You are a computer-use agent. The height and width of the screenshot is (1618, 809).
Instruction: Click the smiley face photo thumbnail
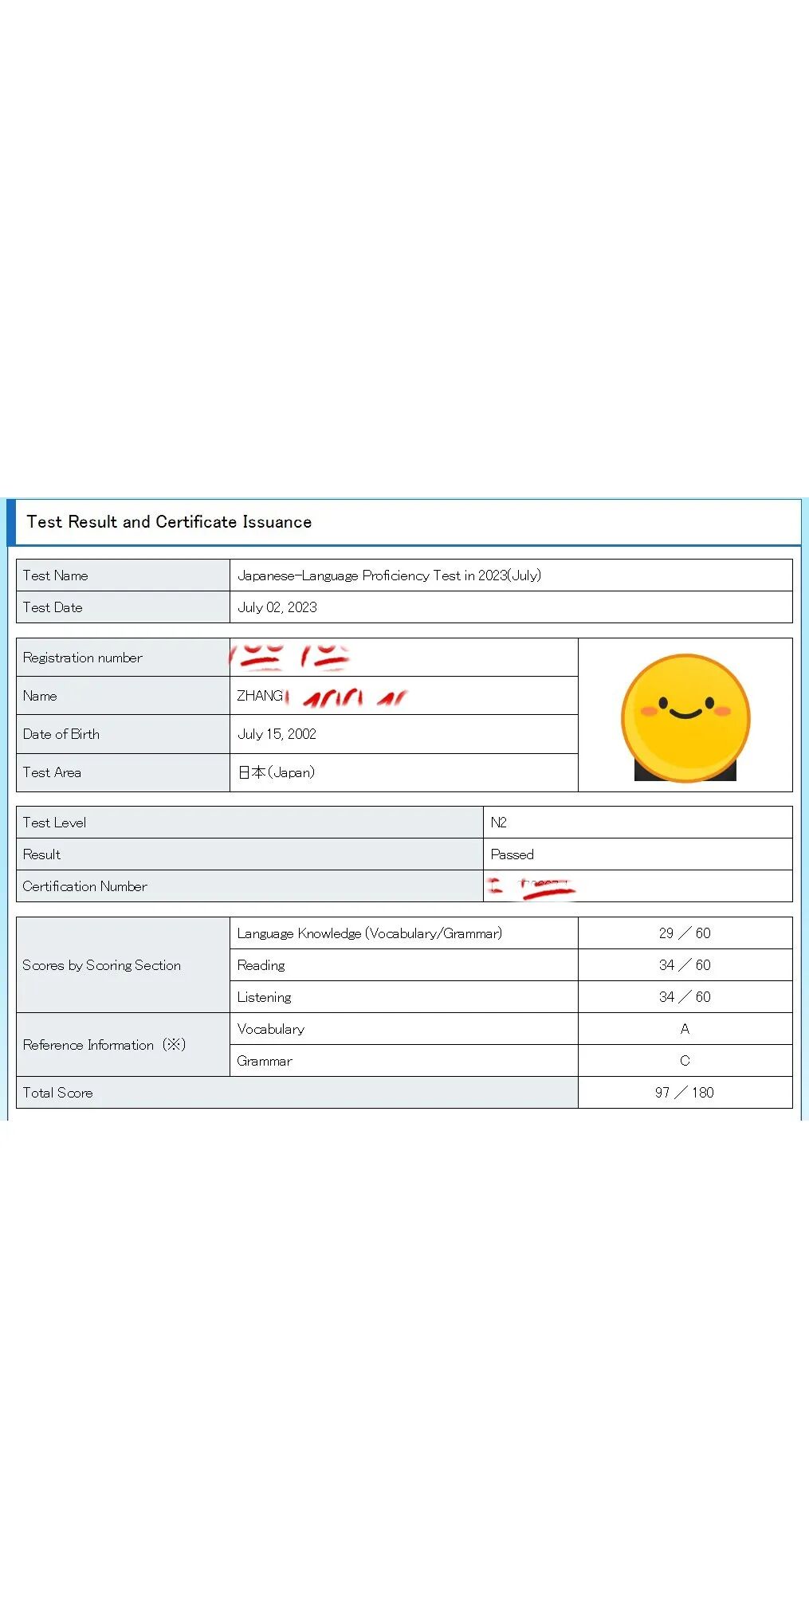point(685,717)
